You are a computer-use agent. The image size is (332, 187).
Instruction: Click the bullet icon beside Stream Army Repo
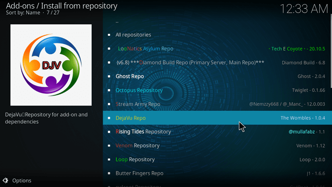coord(109,104)
